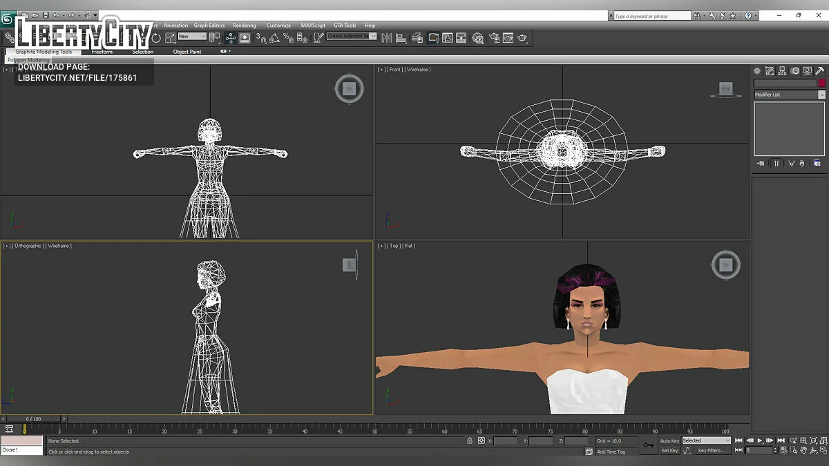The width and height of the screenshot is (829, 466).
Task: Click the teapot Render Setup icon
Action: [494, 38]
